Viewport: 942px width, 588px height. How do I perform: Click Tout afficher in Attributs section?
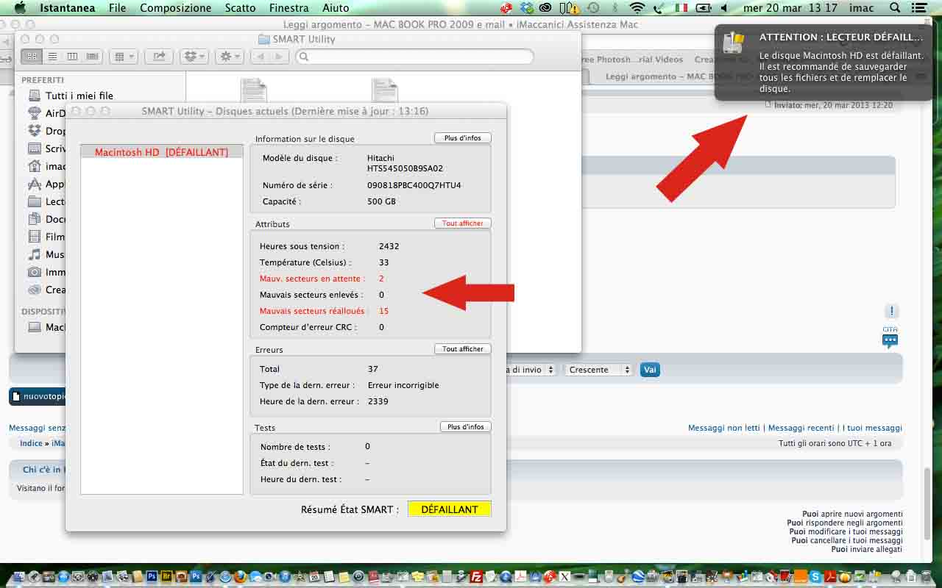pos(462,223)
